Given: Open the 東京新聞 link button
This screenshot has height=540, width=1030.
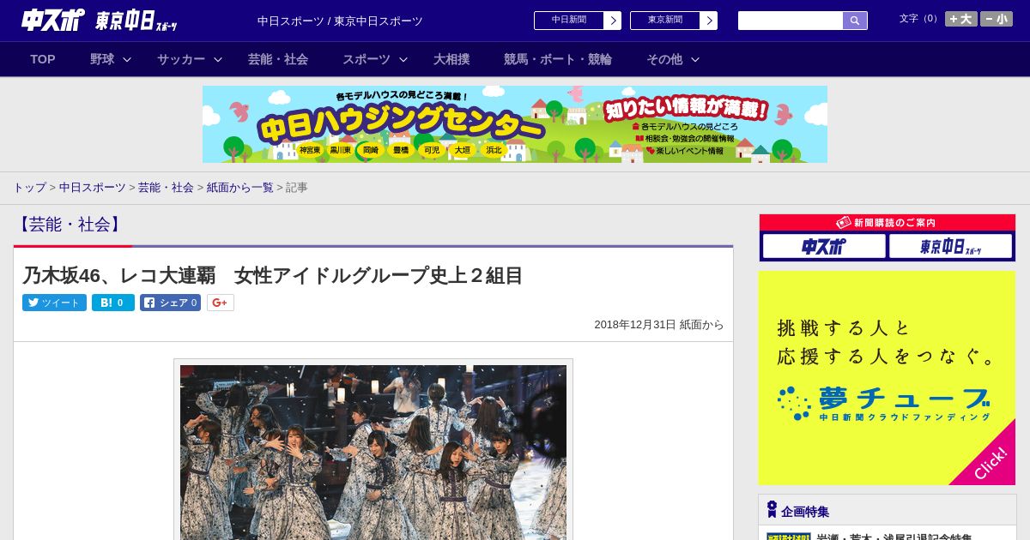Looking at the screenshot, I should point(674,21).
